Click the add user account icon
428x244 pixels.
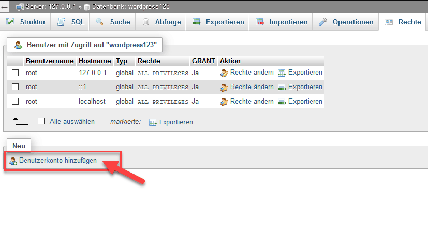(13, 161)
